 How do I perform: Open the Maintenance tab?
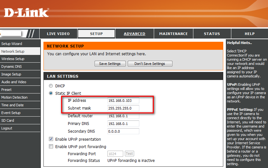173,34
